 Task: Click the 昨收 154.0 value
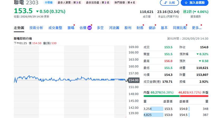204,47
